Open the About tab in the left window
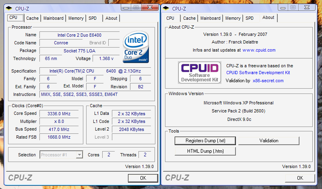This screenshot has width=322, height=189. click(111, 18)
